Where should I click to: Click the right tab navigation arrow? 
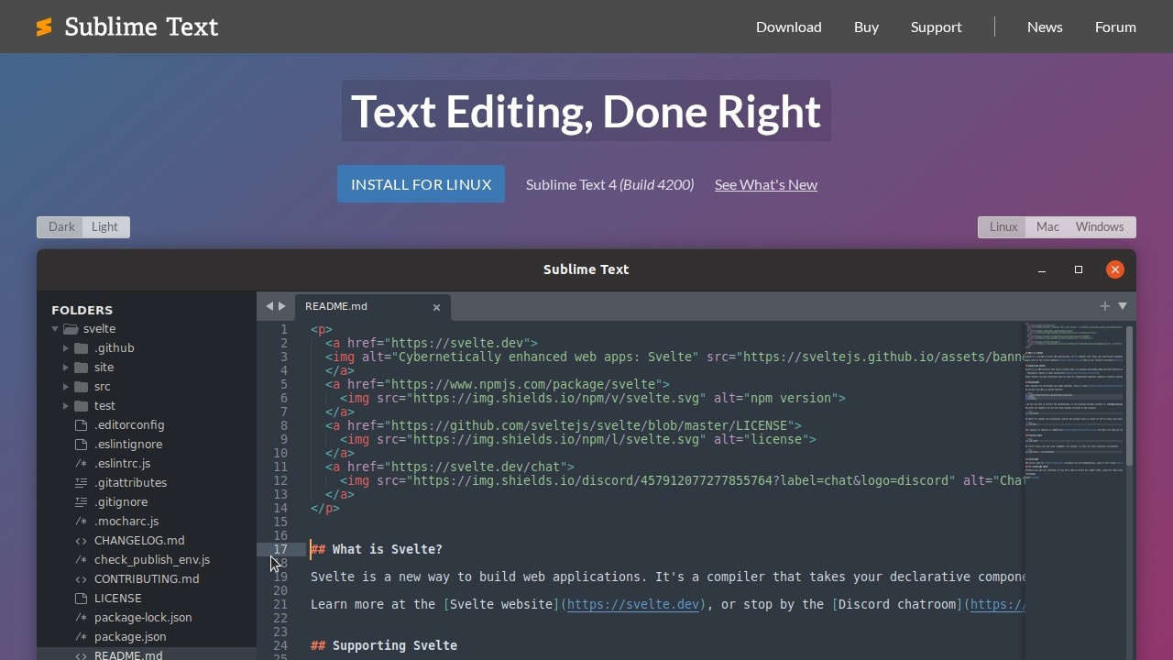281,306
